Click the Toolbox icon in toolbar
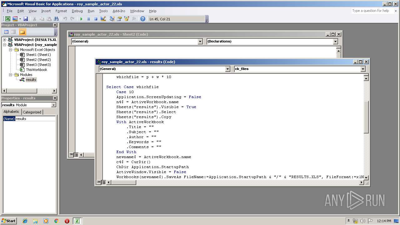 134,19
